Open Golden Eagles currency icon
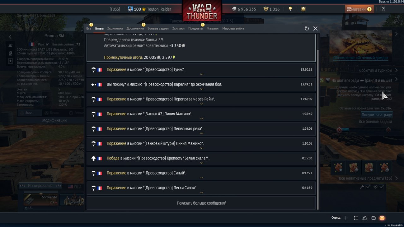Image resolution: width=404 pixels, height=227 pixels. (x=265, y=9)
